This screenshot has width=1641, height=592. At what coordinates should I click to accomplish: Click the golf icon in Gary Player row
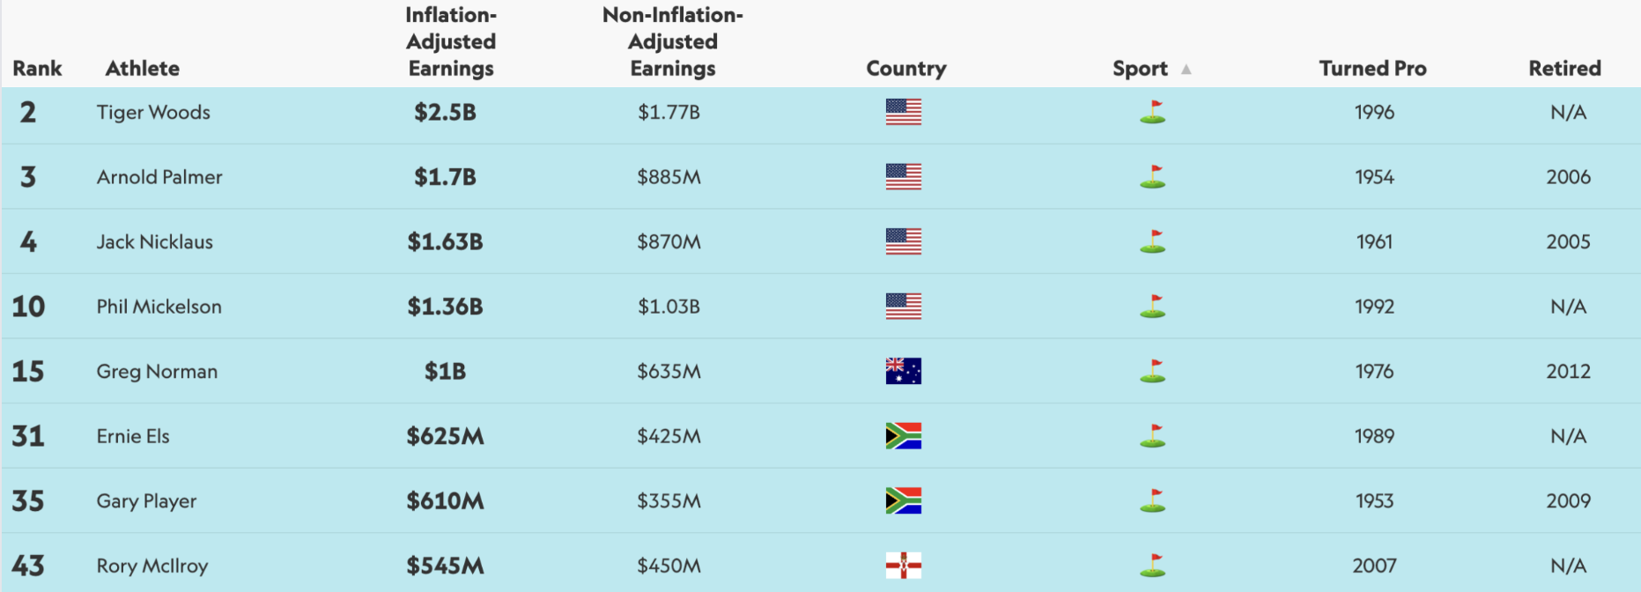(x=1152, y=500)
